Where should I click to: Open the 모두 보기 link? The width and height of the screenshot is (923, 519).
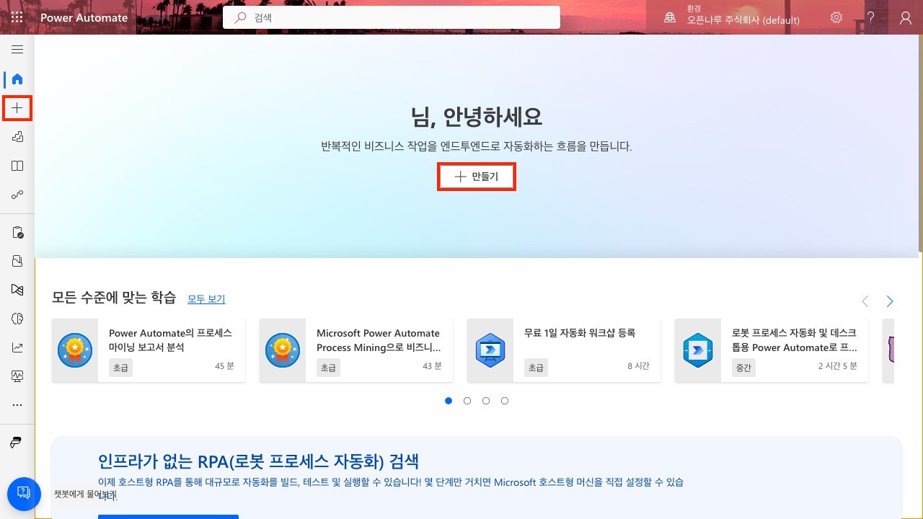206,299
